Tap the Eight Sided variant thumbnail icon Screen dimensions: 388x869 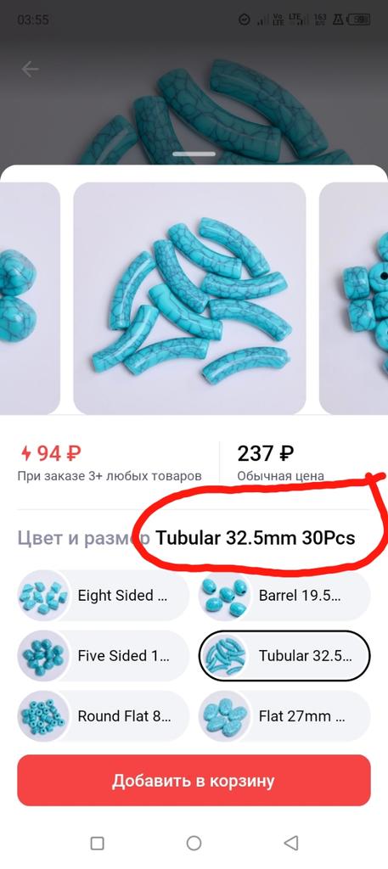(x=43, y=596)
